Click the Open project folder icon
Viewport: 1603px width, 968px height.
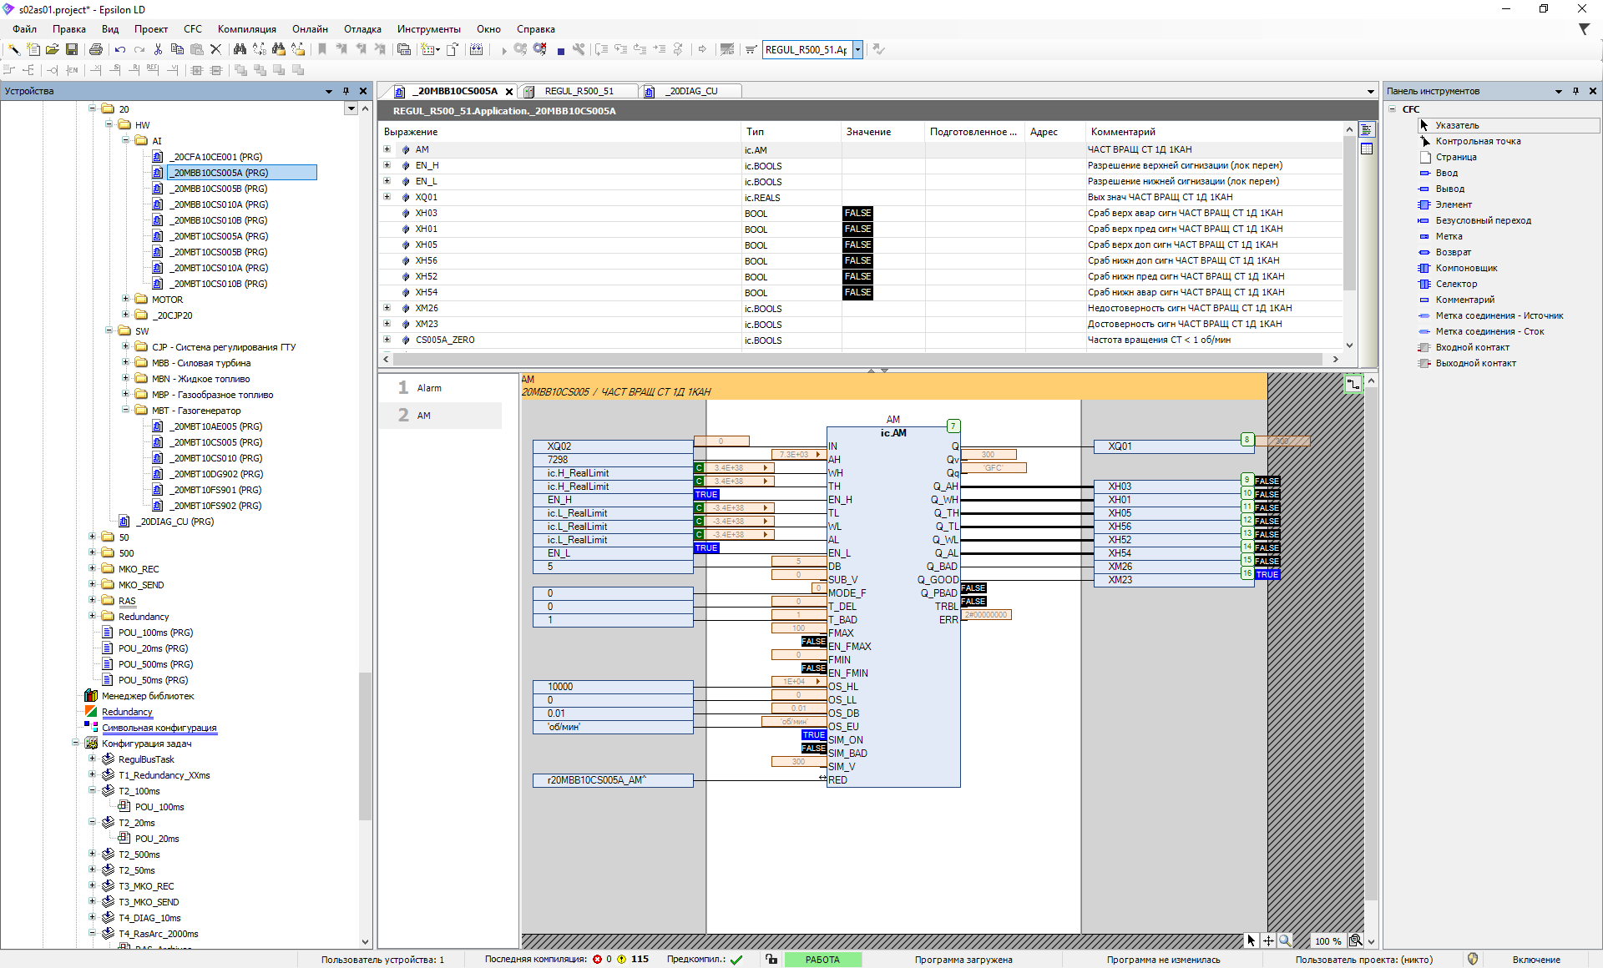[53, 50]
